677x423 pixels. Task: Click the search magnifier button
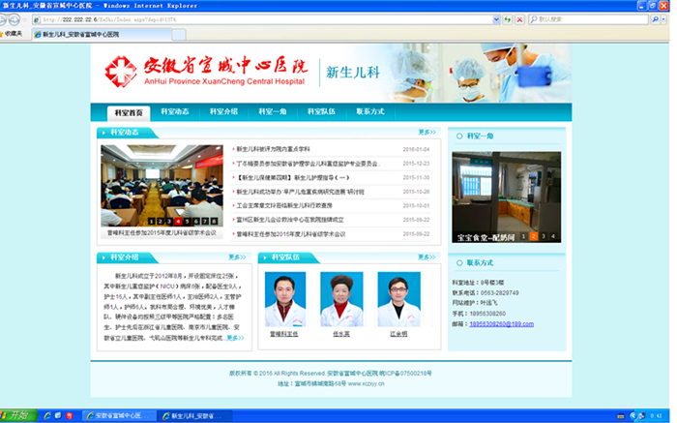[655, 19]
